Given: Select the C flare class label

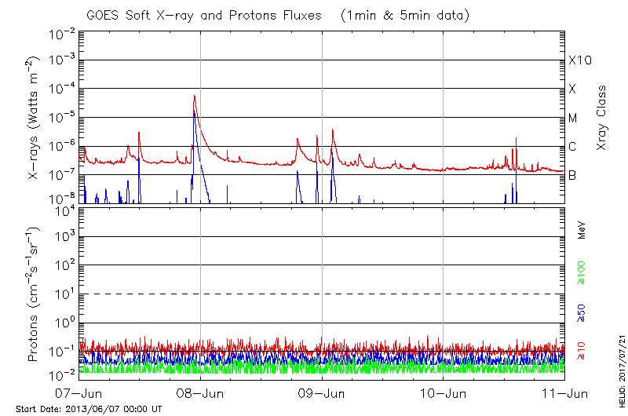Looking at the screenshot, I should coord(572,147).
